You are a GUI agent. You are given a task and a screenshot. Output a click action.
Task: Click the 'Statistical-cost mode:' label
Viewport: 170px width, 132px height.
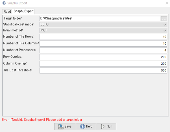[19, 24]
